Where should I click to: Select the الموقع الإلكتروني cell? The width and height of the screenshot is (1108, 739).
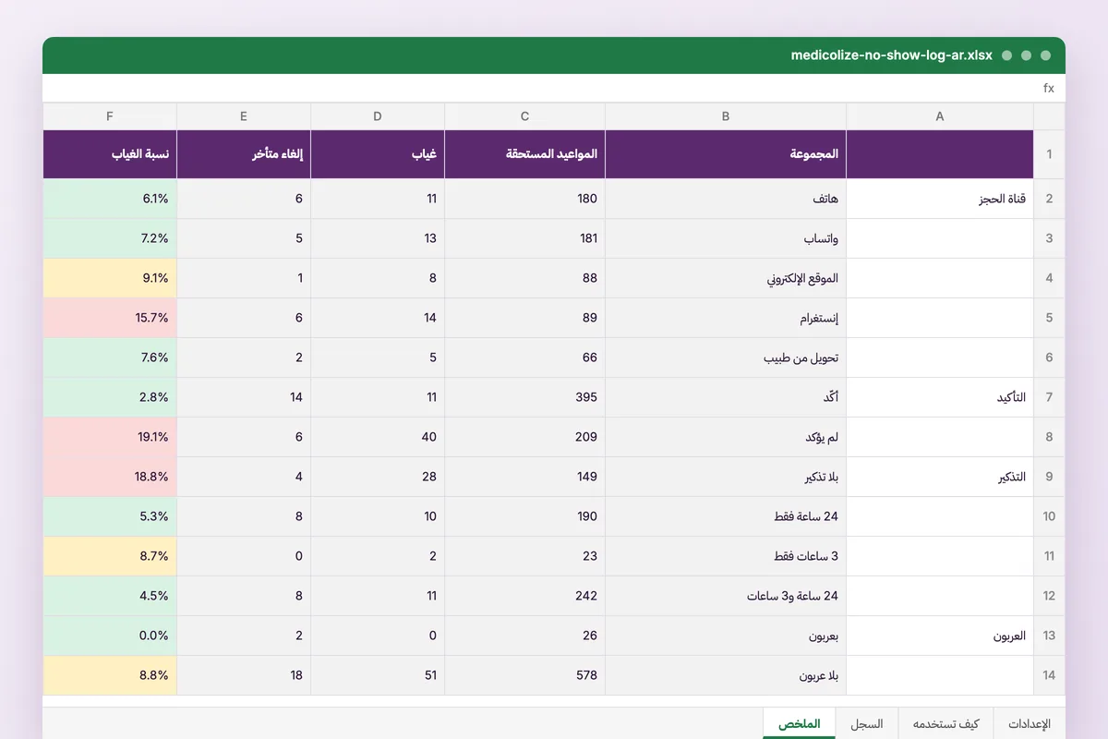(726, 278)
